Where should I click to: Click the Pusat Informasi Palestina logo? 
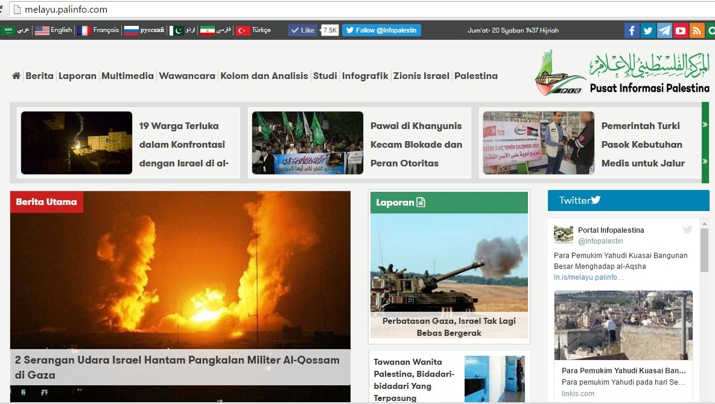point(622,74)
